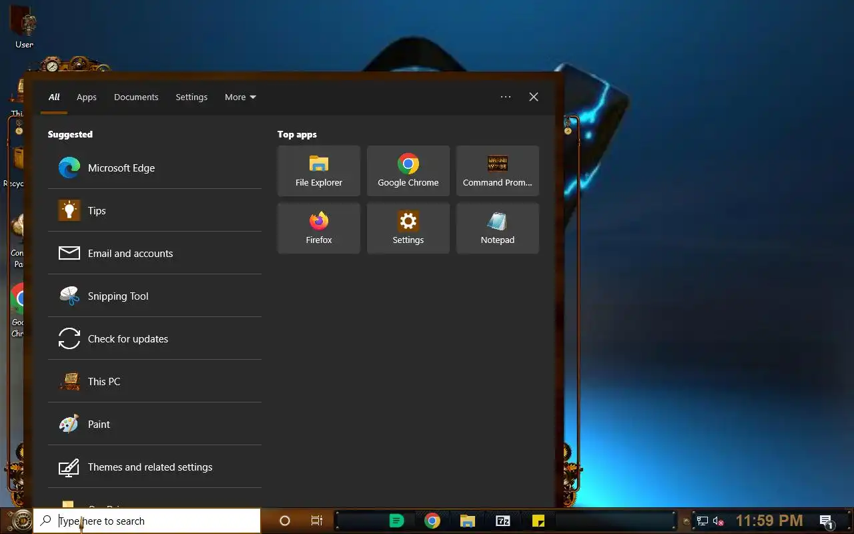Launch Notepad top app tile

coord(498,228)
